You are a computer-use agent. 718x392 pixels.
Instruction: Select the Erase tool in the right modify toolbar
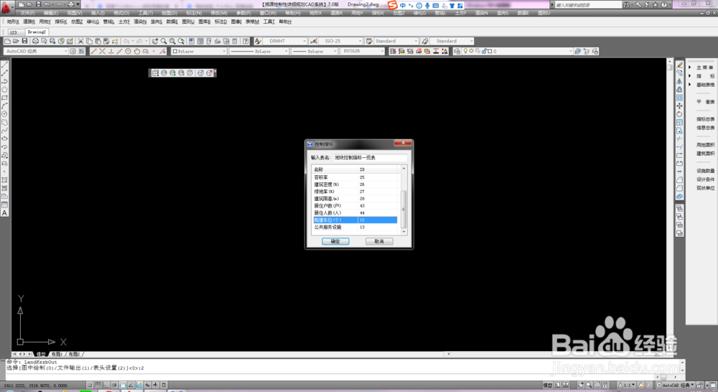coord(679,65)
